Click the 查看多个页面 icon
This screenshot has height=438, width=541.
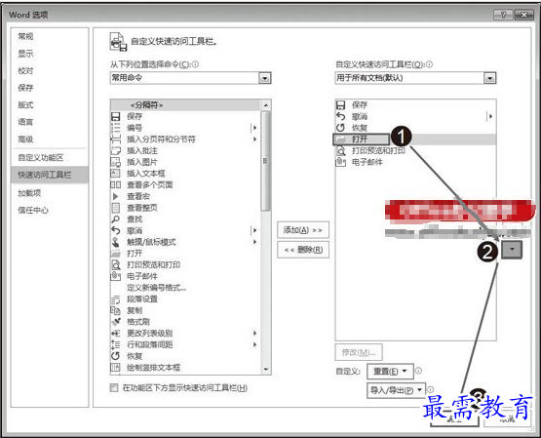pyautogui.click(x=116, y=184)
